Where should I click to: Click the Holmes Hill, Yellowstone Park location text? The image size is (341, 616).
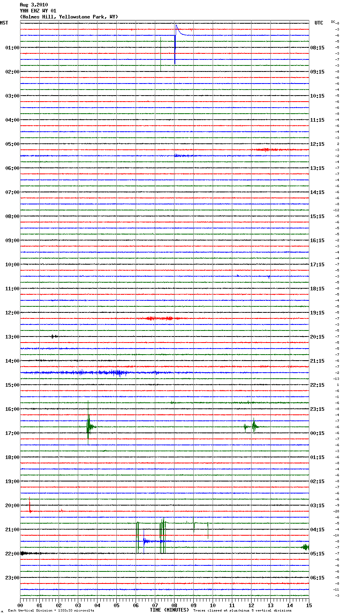tap(69, 17)
